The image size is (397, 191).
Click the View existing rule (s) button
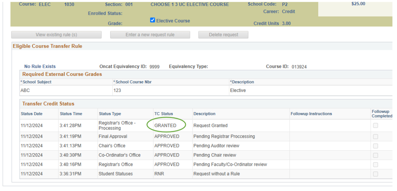(x=56, y=35)
